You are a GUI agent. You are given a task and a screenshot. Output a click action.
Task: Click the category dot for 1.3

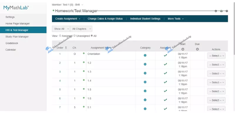click(145, 73)
